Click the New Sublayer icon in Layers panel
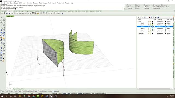Viewport: 175px width, 98px height. coord(140,17)
